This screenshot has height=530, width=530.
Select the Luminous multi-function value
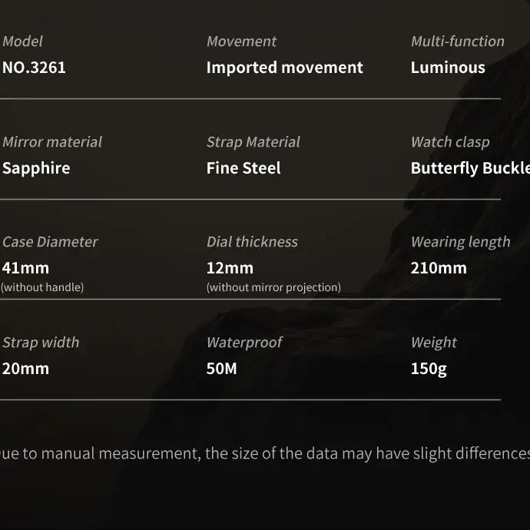tap(448, 68)
